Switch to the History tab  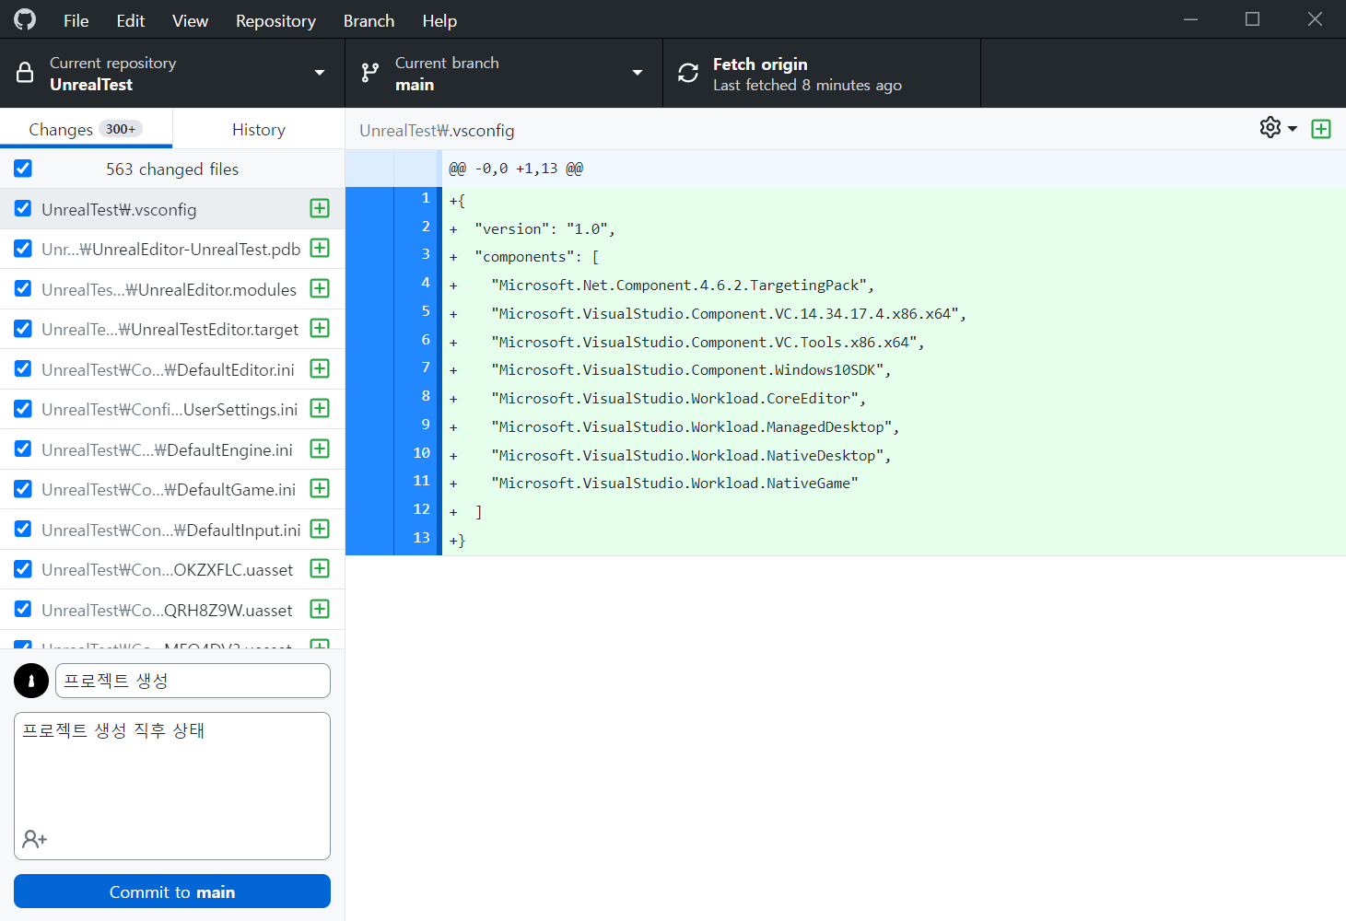click(259, 129)
